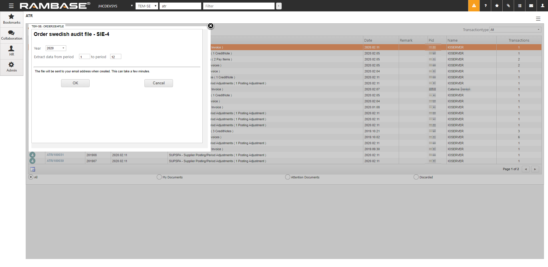Select the Discarded radio button

point(416,177)
